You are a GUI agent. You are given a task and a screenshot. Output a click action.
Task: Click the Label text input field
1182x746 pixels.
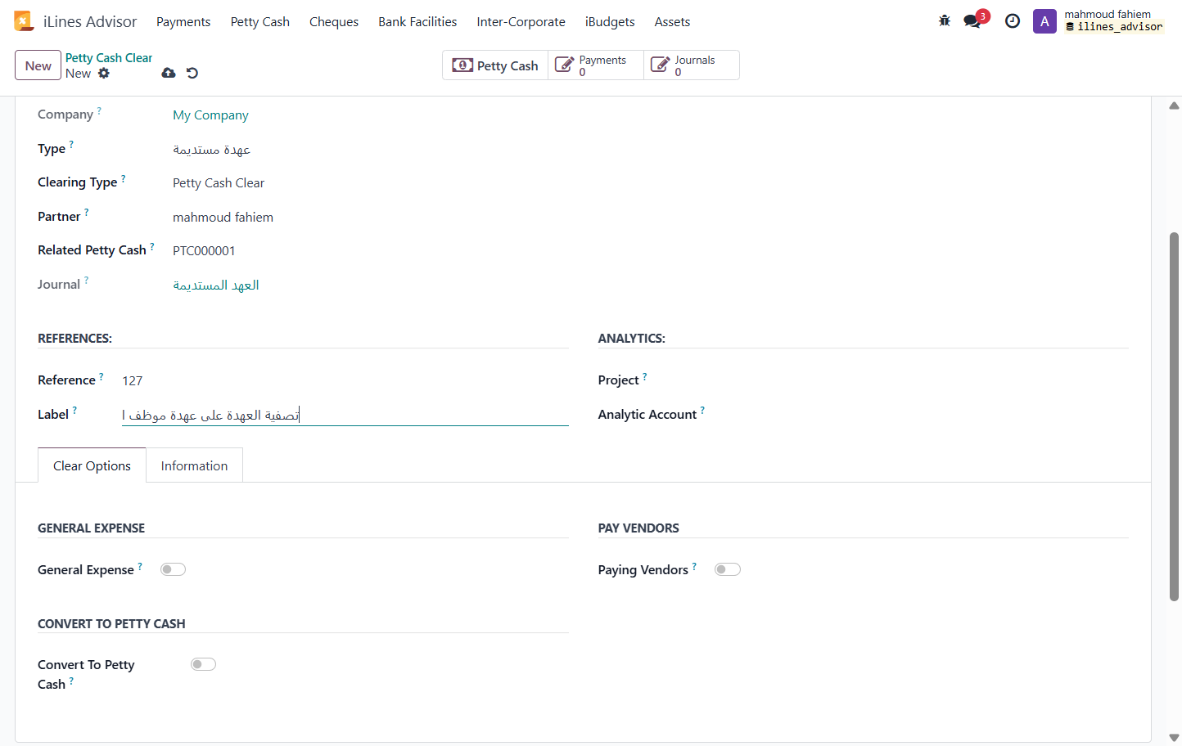pyautogui.click(x=345, y=415)
